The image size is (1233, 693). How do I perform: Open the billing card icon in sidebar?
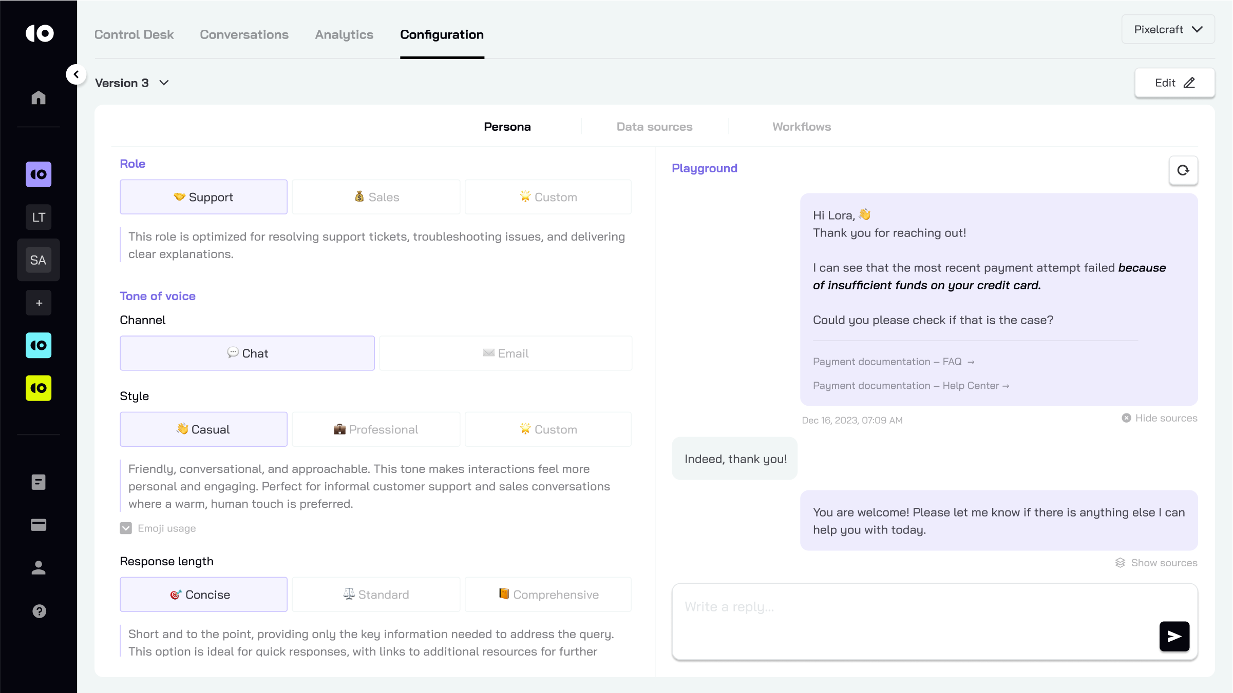coord(39,525)
